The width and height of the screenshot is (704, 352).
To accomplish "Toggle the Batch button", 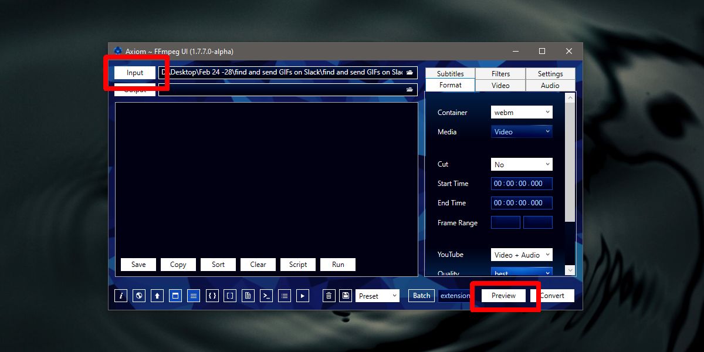I will click(421, 296).
